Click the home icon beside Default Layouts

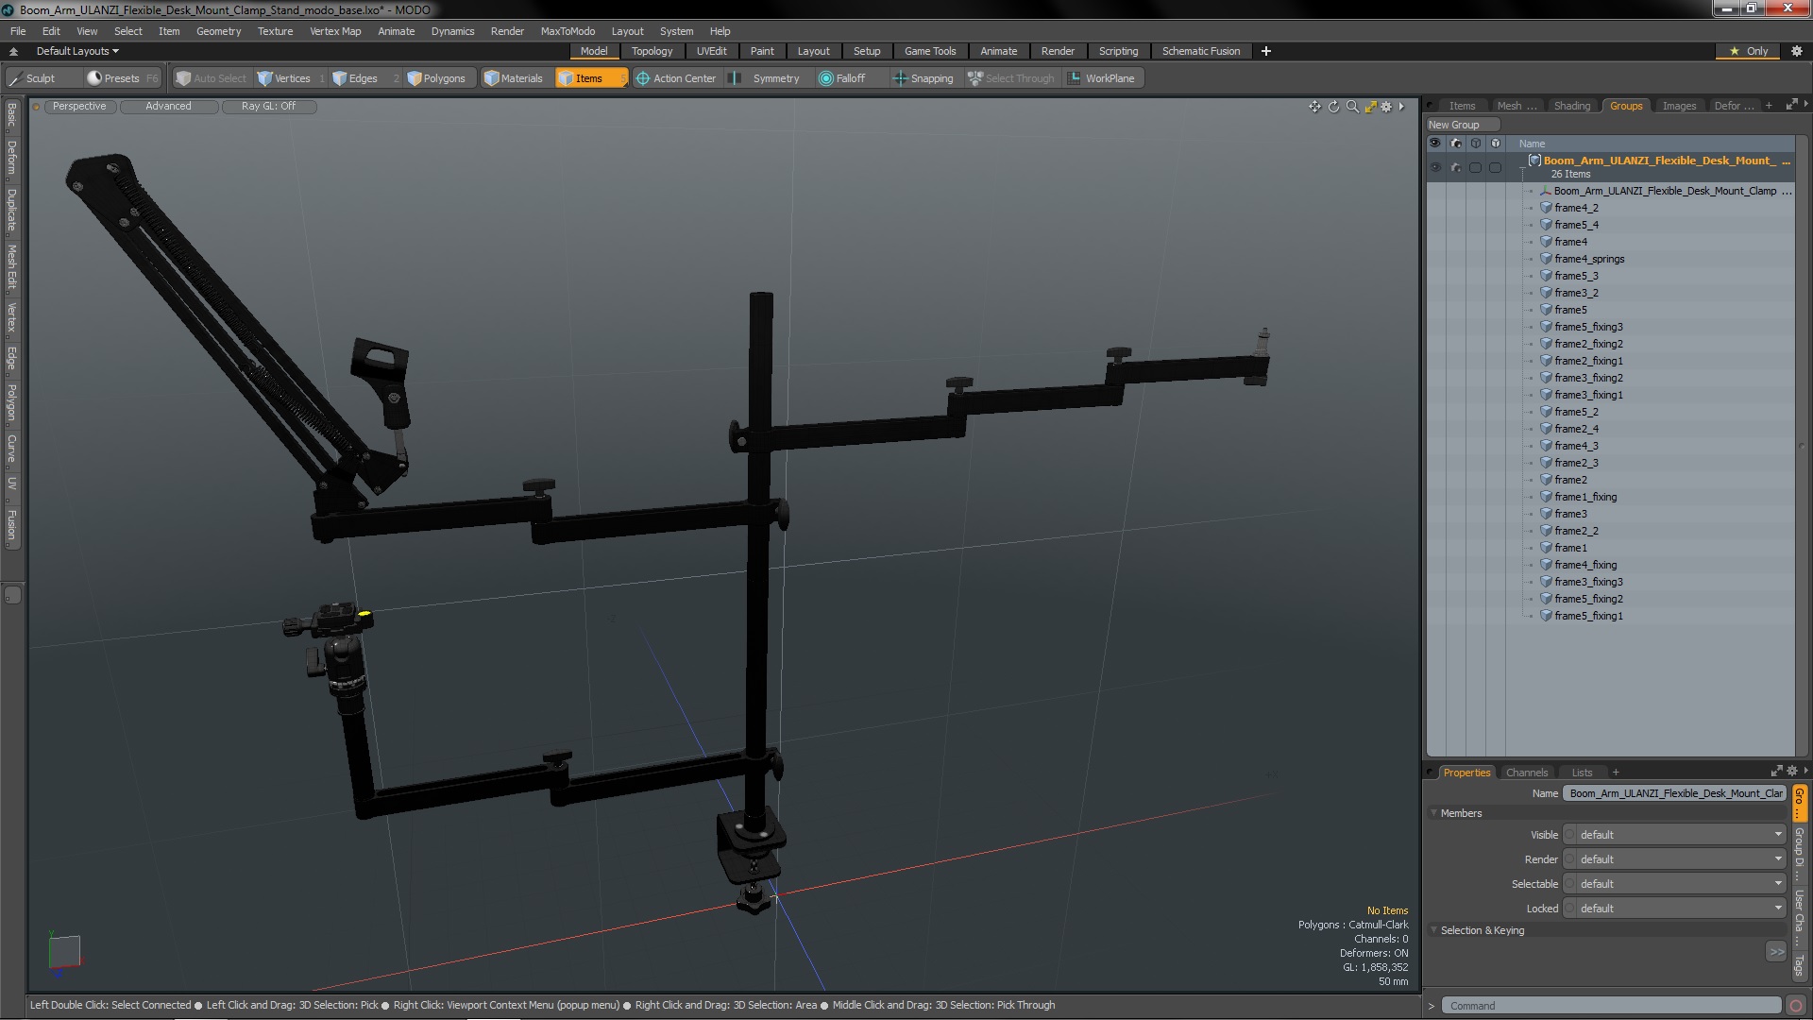(x=13, y=51)
